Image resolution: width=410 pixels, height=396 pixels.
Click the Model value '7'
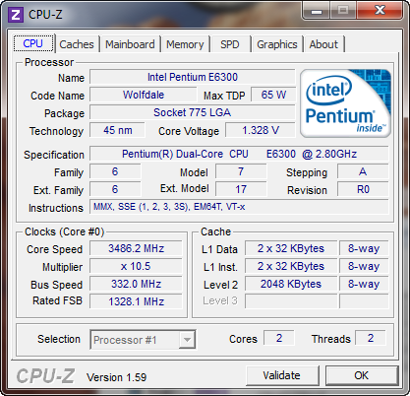241,171
